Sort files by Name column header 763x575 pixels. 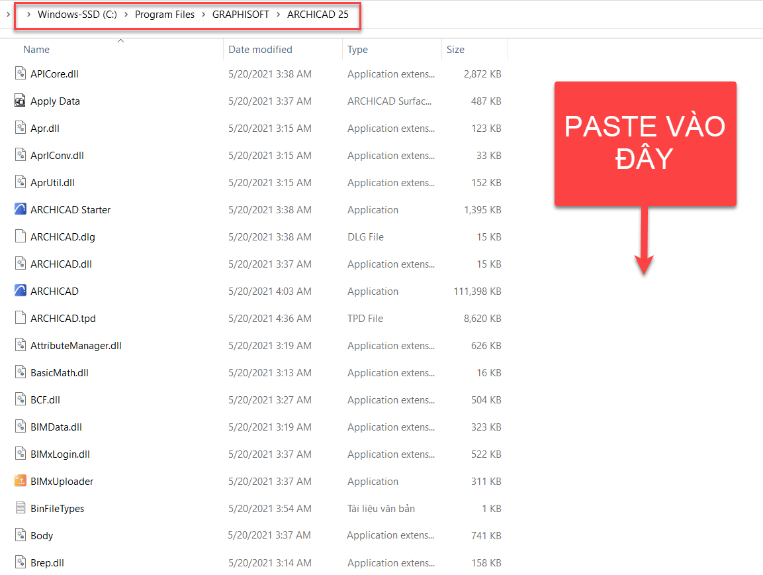(36, 50)
